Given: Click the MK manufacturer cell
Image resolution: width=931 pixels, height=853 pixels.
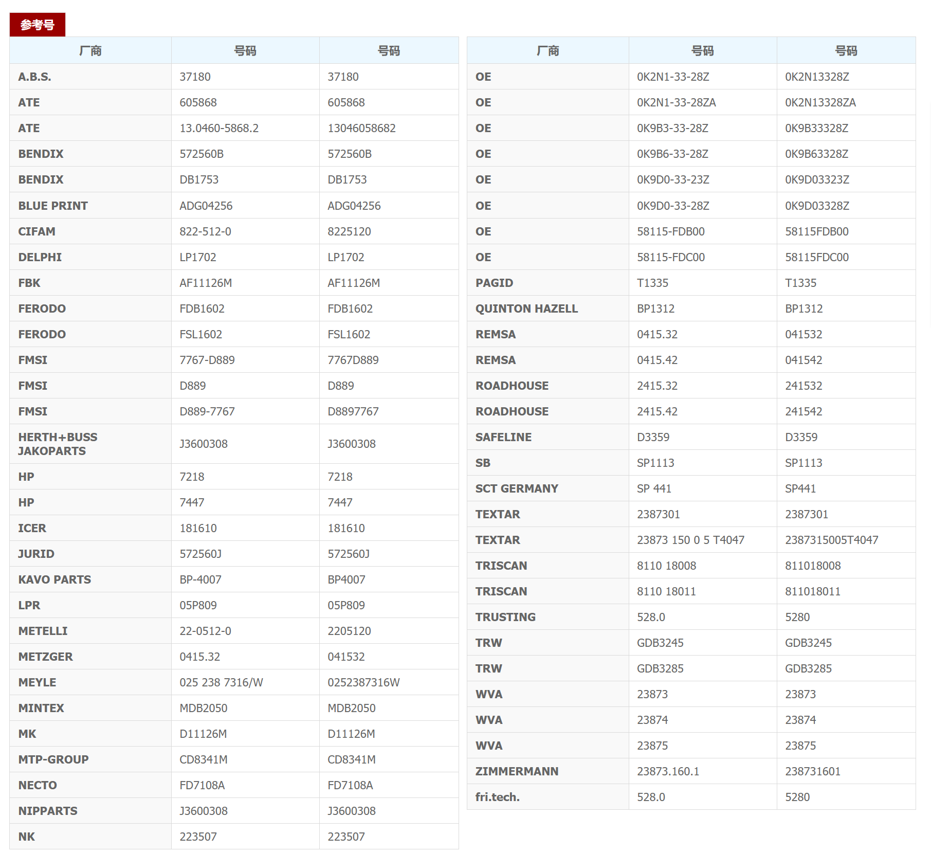Looking at the screenshot, I should 90,734.
